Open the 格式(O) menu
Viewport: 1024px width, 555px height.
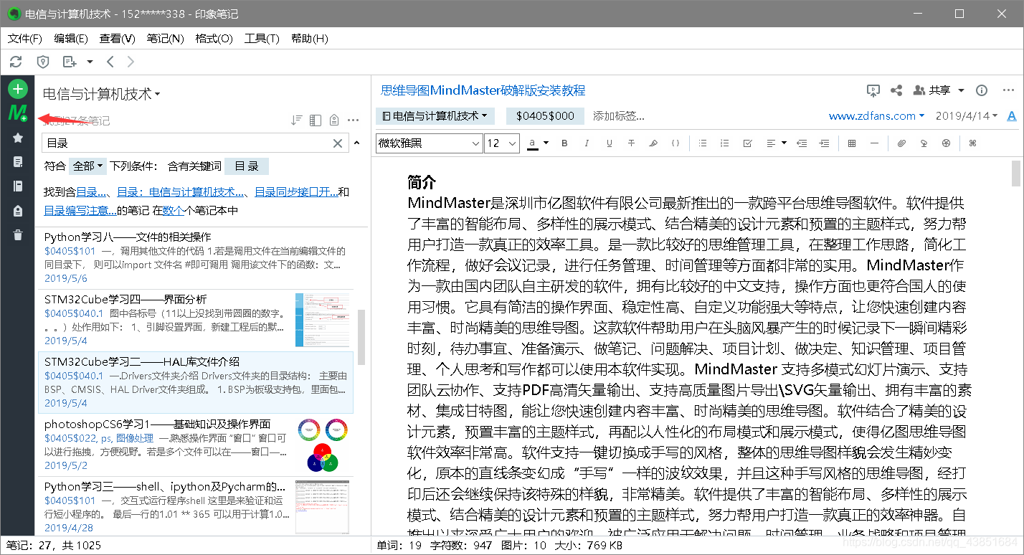pyautogui.click(x=214, y=38)
